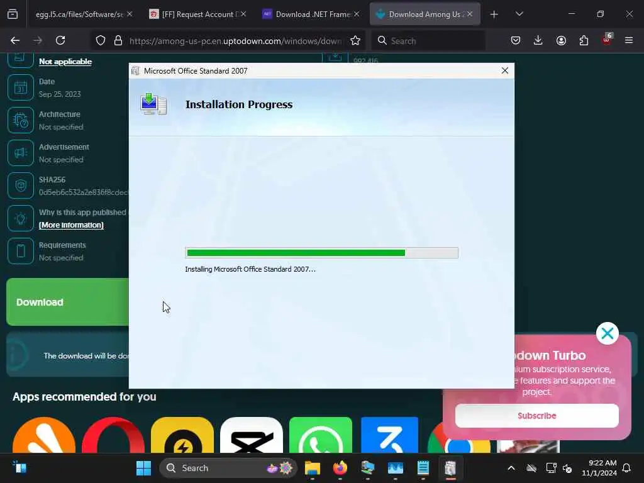Click the Requirements phone icon
This screenshot has width=644, height=483.
pyautogui.click(x=21, y=251)
